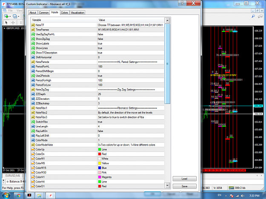Viewport: 266px width, 199px height.
Task: Click the ShowZigZag boolean icon
Action: click(x=33, y=39)
